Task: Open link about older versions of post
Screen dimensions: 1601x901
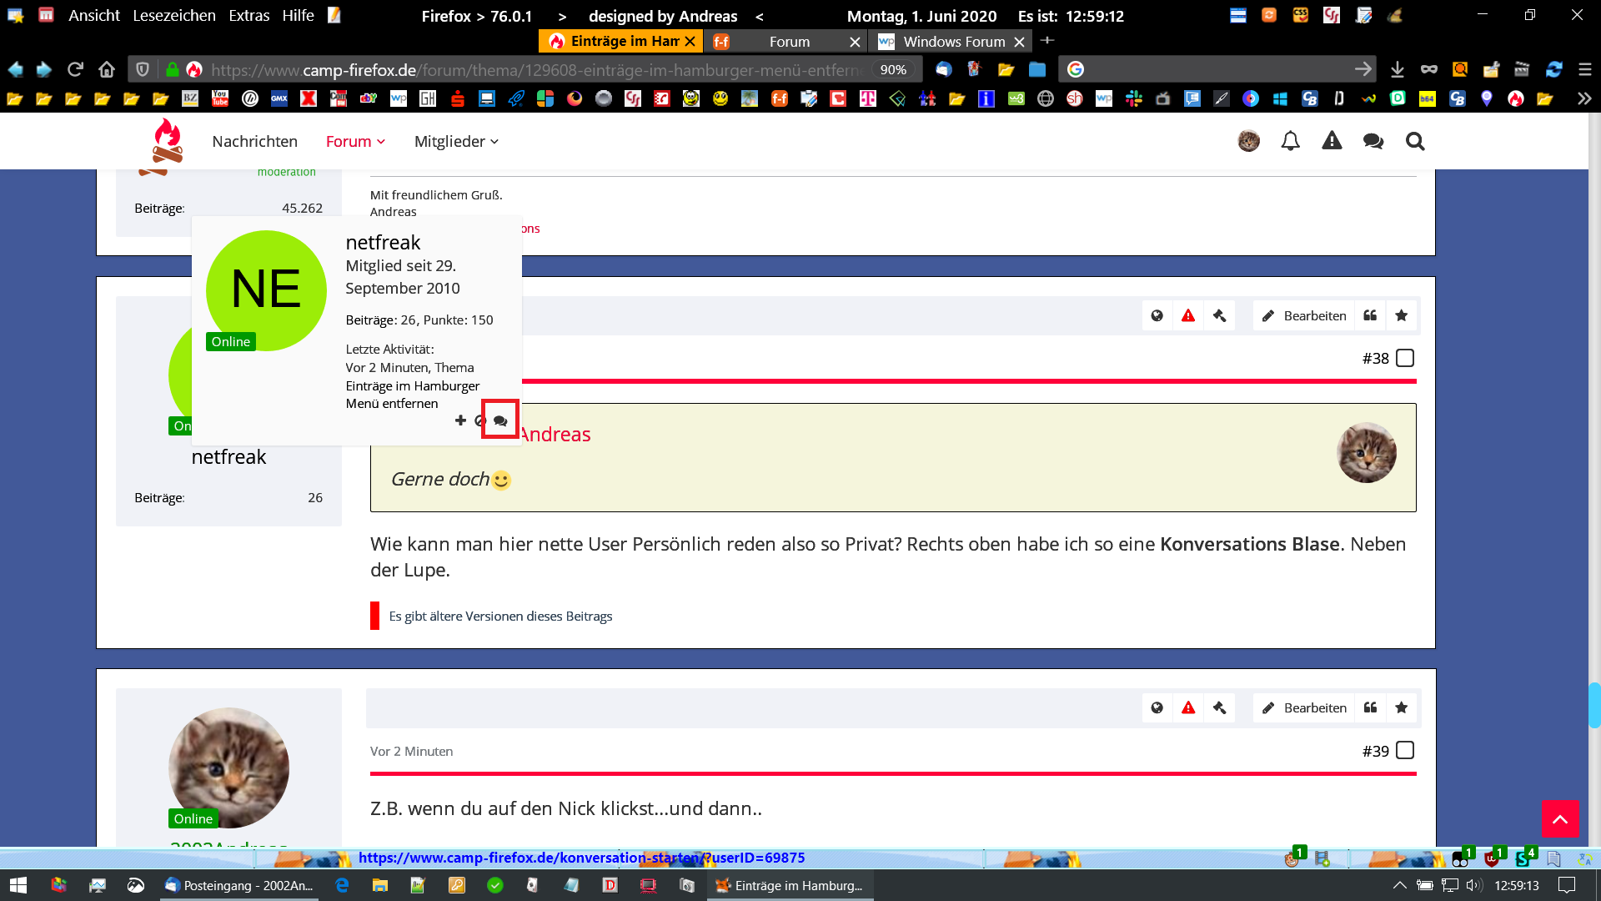Action: coord(500,616)
